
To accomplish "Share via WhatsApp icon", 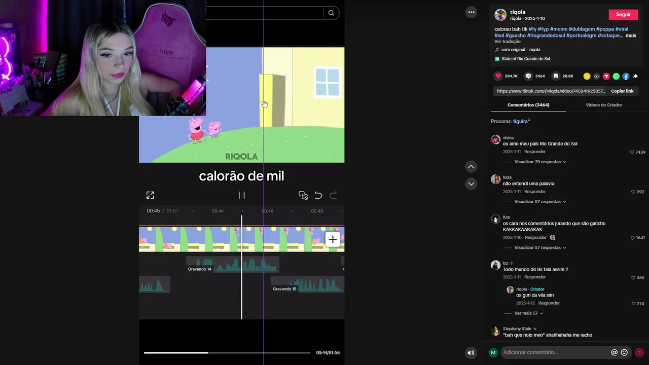I will tap(616, 76).
